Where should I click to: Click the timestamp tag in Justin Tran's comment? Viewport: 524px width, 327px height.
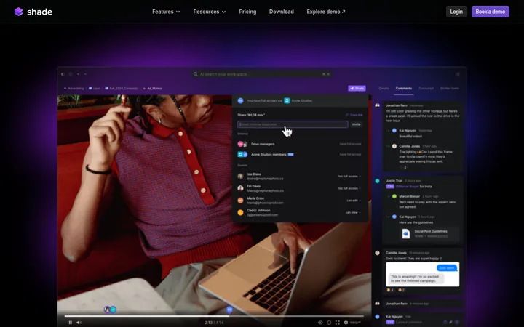click(390, 187)
